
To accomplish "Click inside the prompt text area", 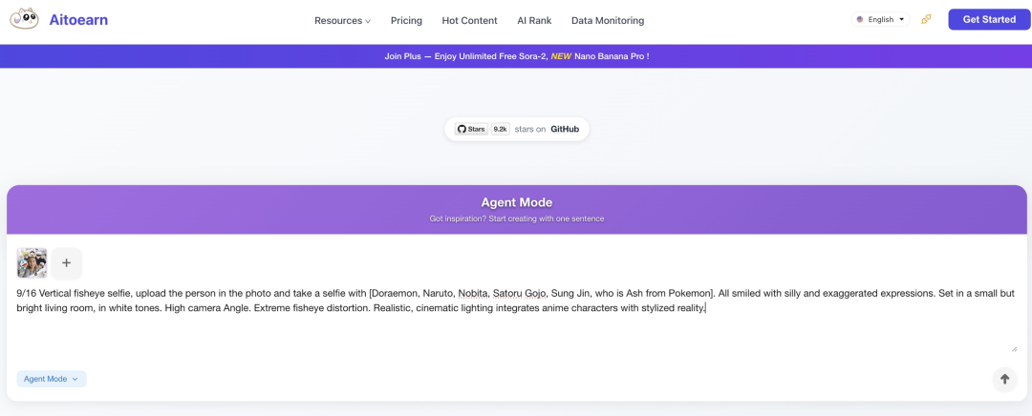I will tap(516, 329).
